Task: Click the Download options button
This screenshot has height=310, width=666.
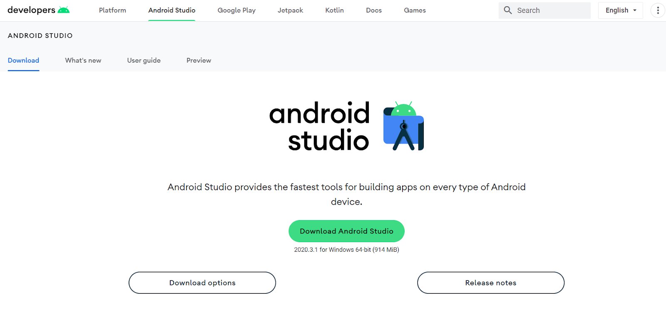Action: 202,283
